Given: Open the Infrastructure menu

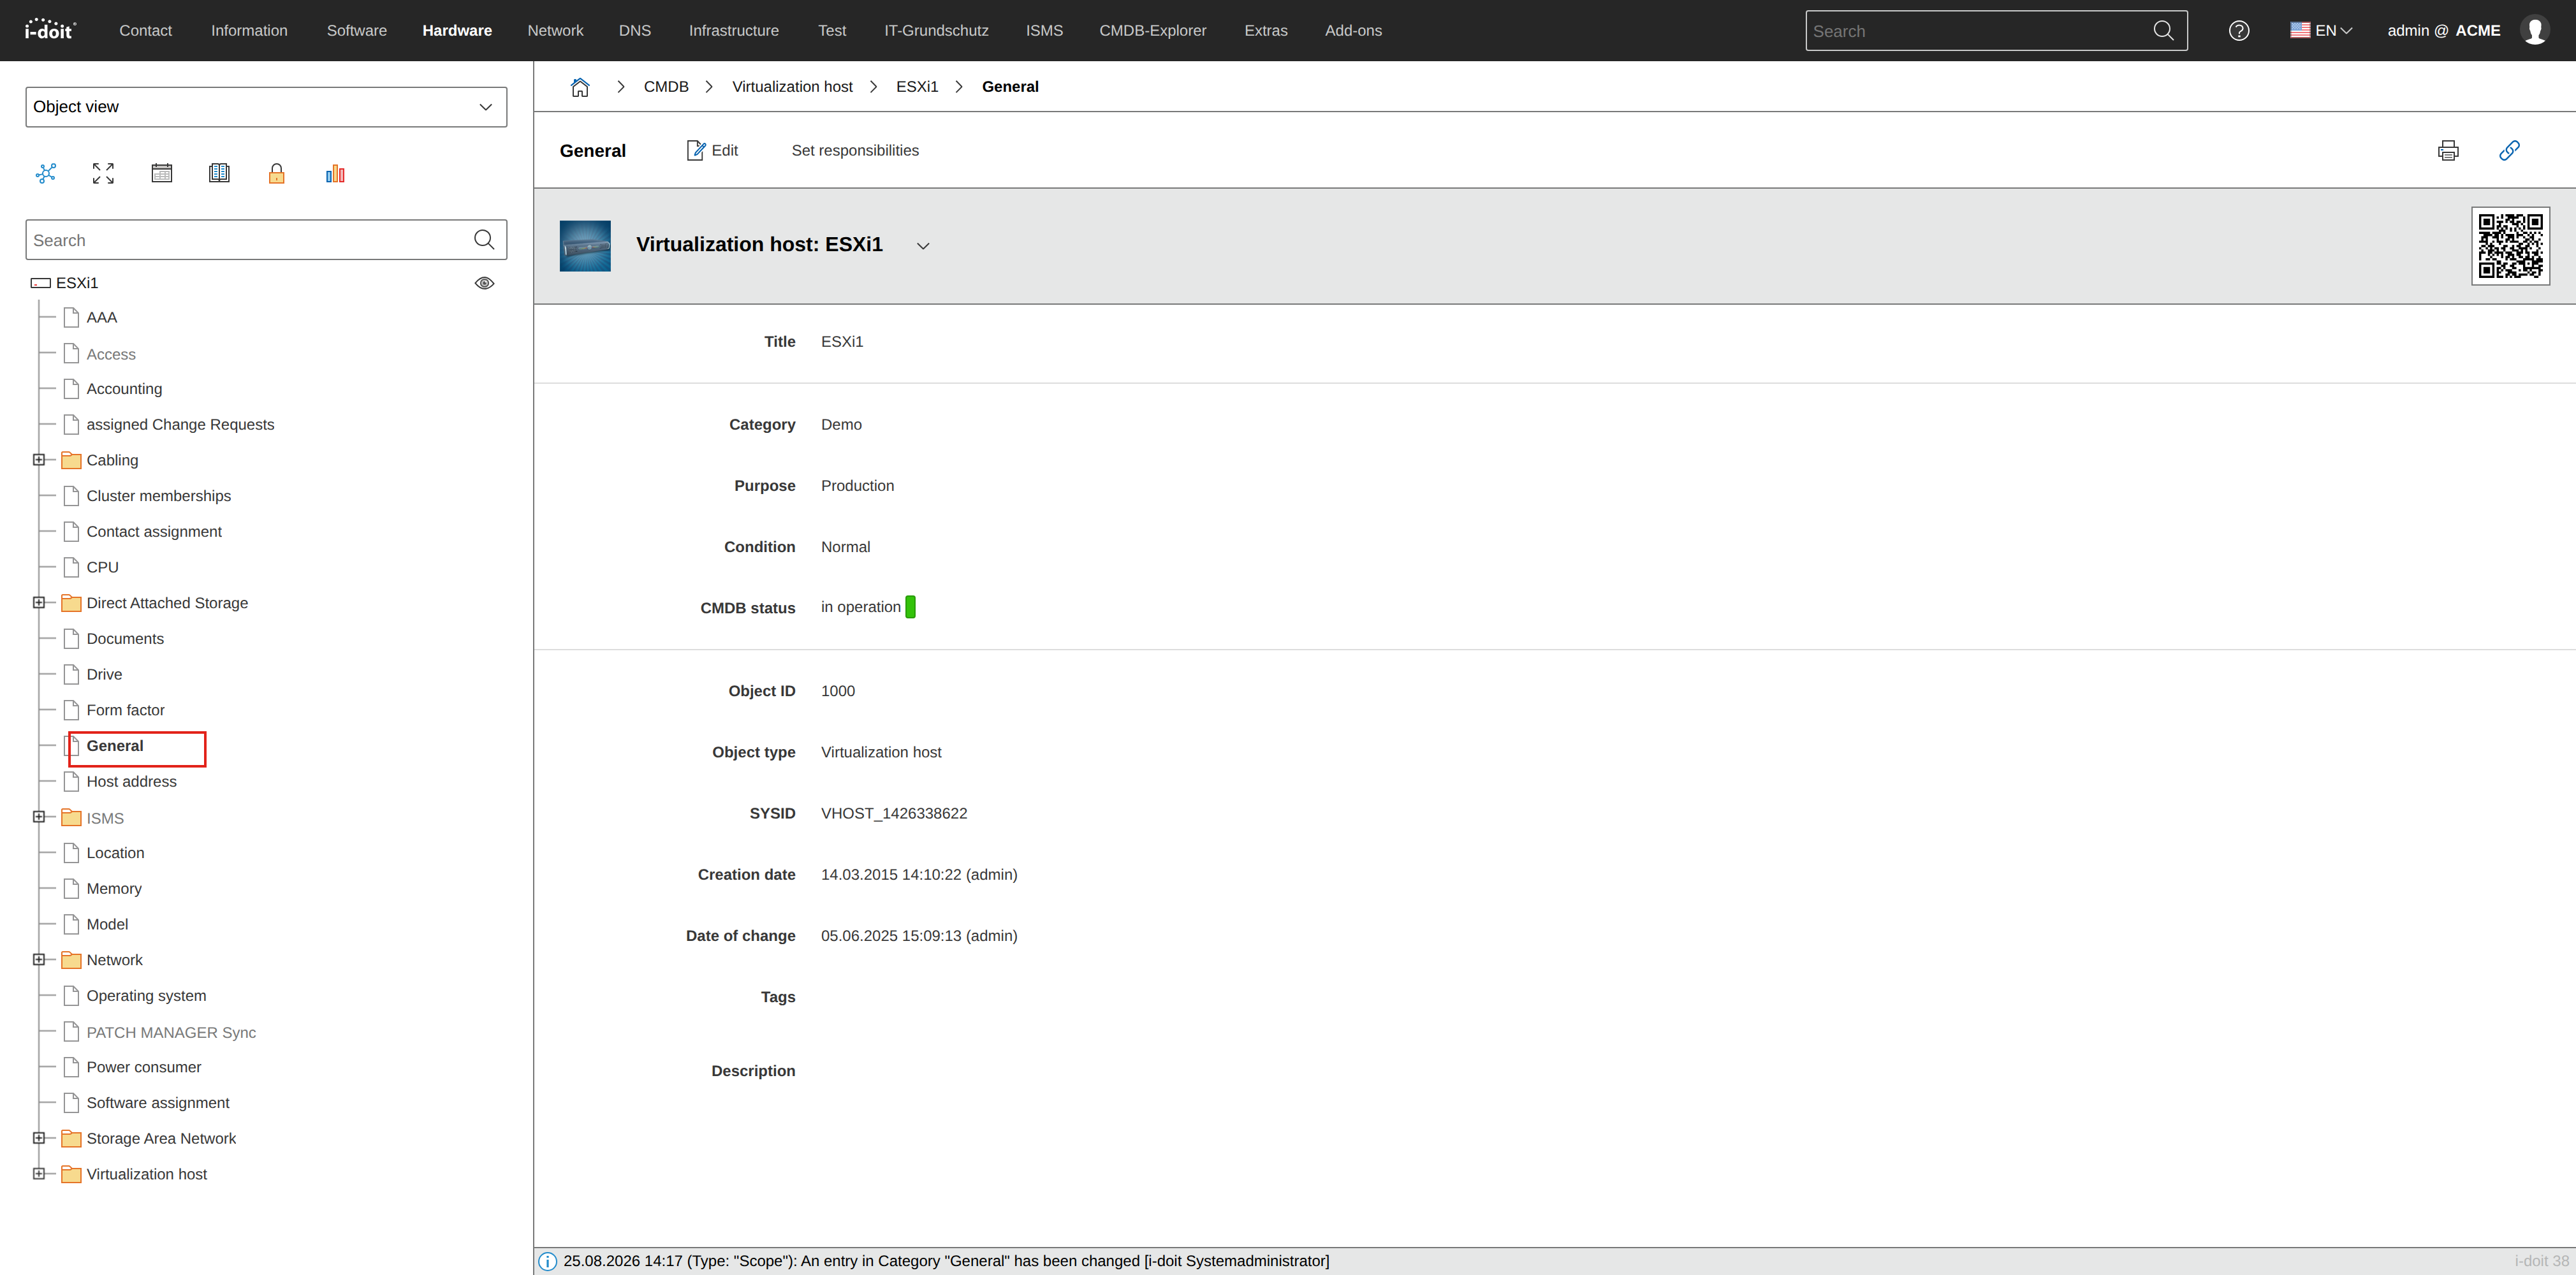Looking at the screenshot, I should [x=733, y=31].
